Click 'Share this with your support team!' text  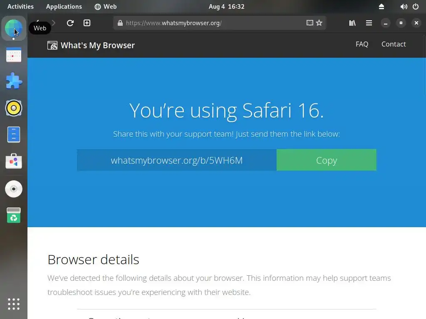[173, 134]
